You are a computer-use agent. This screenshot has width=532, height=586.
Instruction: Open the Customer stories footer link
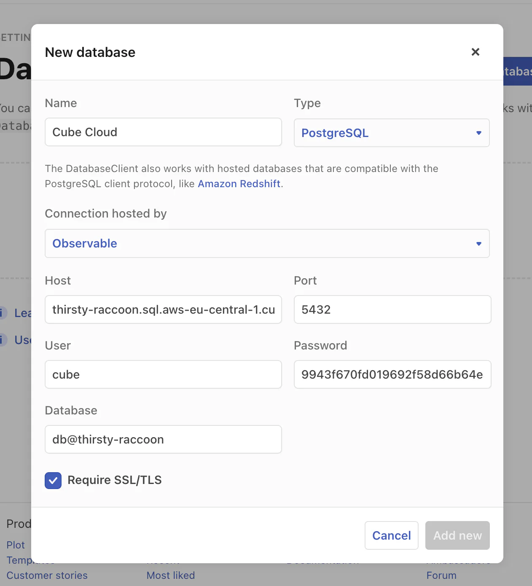47,575
